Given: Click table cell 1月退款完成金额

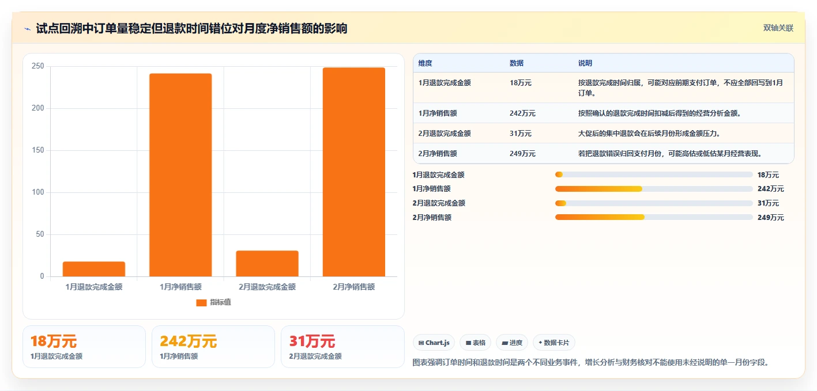Looking at the screenshot, I should point(445,83).
